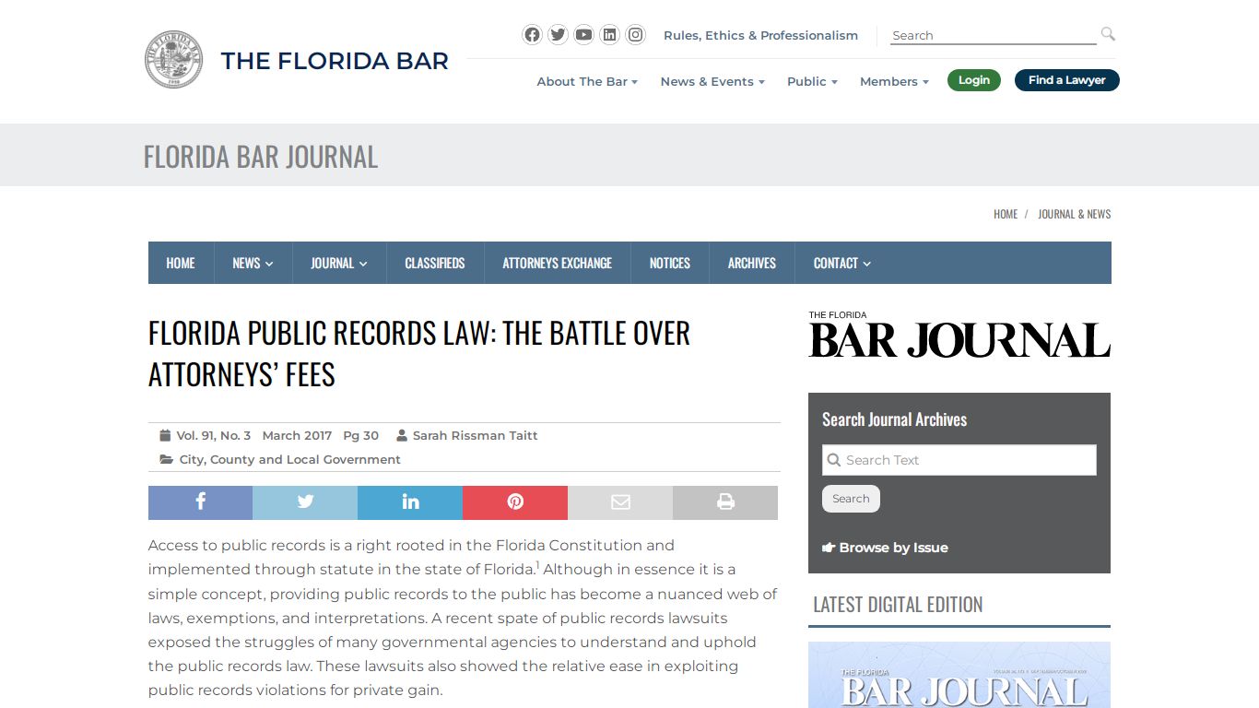Open the latest digital edition cover thumbnail
The width and height of the screenshot is (1259, 708).
tap(959, 675)
